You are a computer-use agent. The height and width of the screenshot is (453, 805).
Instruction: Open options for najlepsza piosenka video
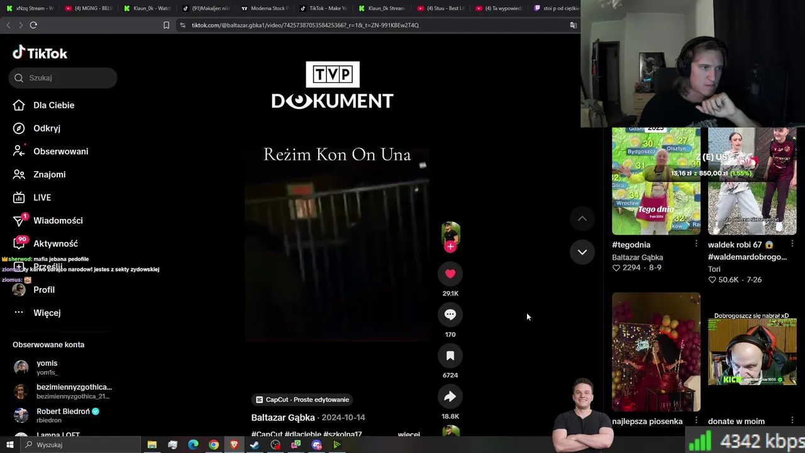pyautogui.click(x=696, y=421)
